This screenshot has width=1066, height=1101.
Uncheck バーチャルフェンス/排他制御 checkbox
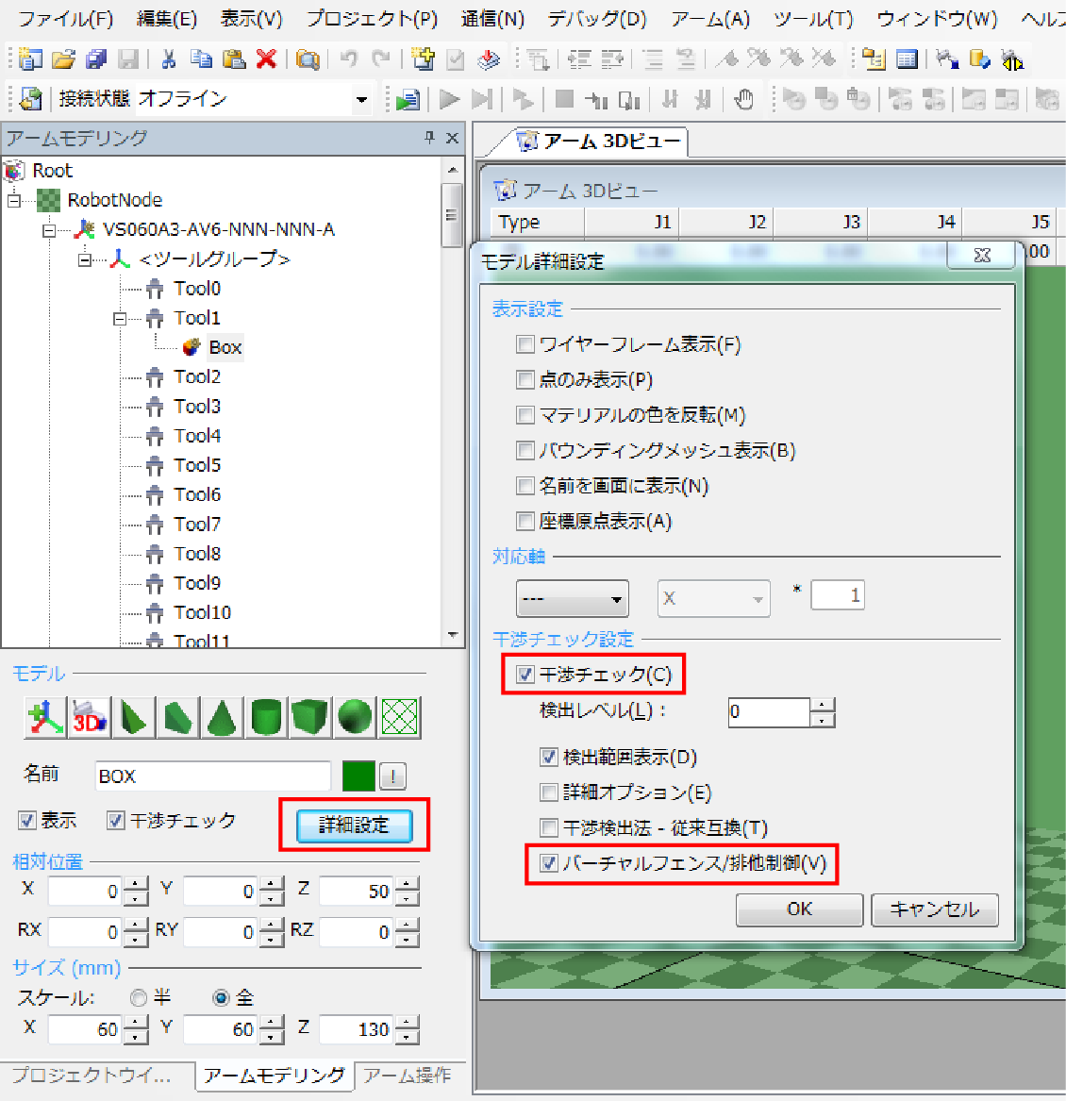pyautogui.click(x=549, y=863)
